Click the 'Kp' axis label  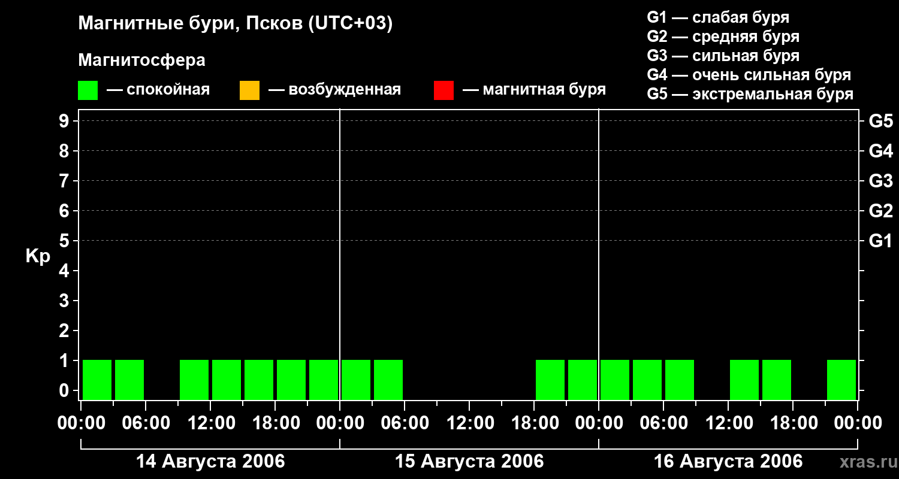[x=38, y=256]
